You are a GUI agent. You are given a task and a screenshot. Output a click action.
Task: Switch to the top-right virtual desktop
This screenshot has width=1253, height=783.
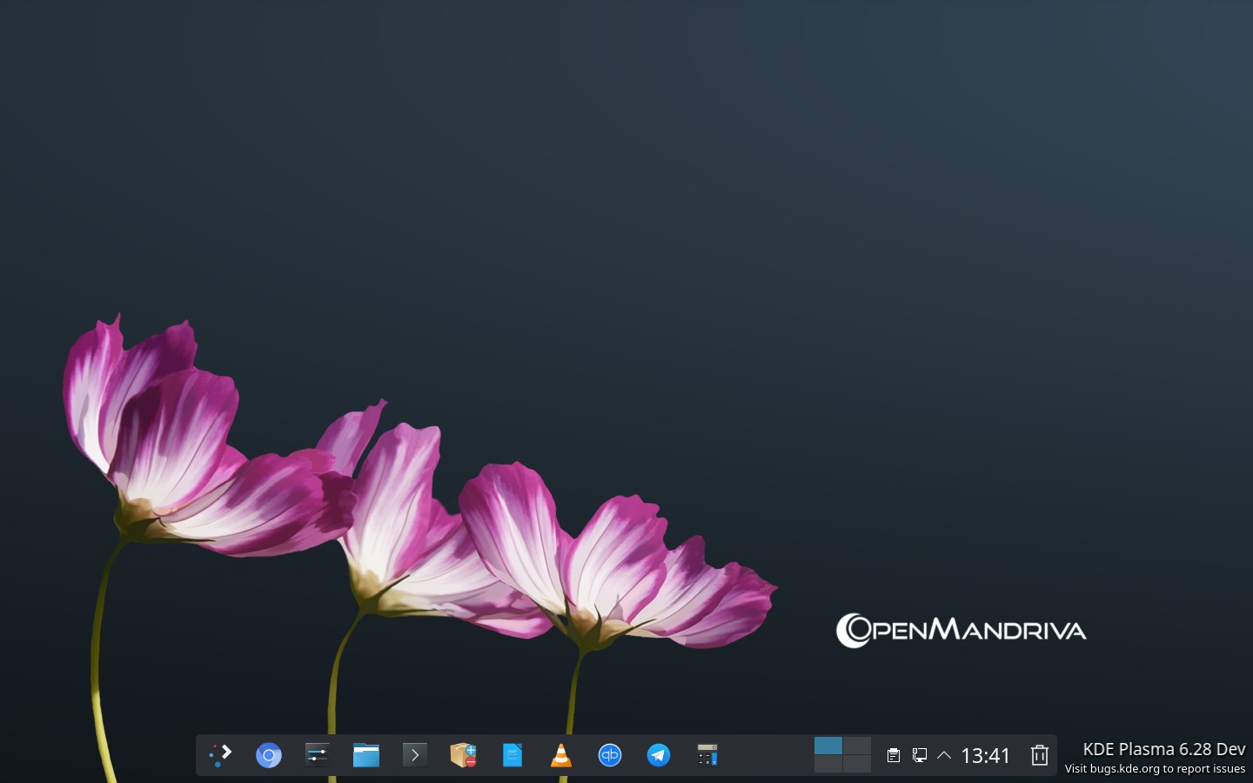tap(857, 746)
